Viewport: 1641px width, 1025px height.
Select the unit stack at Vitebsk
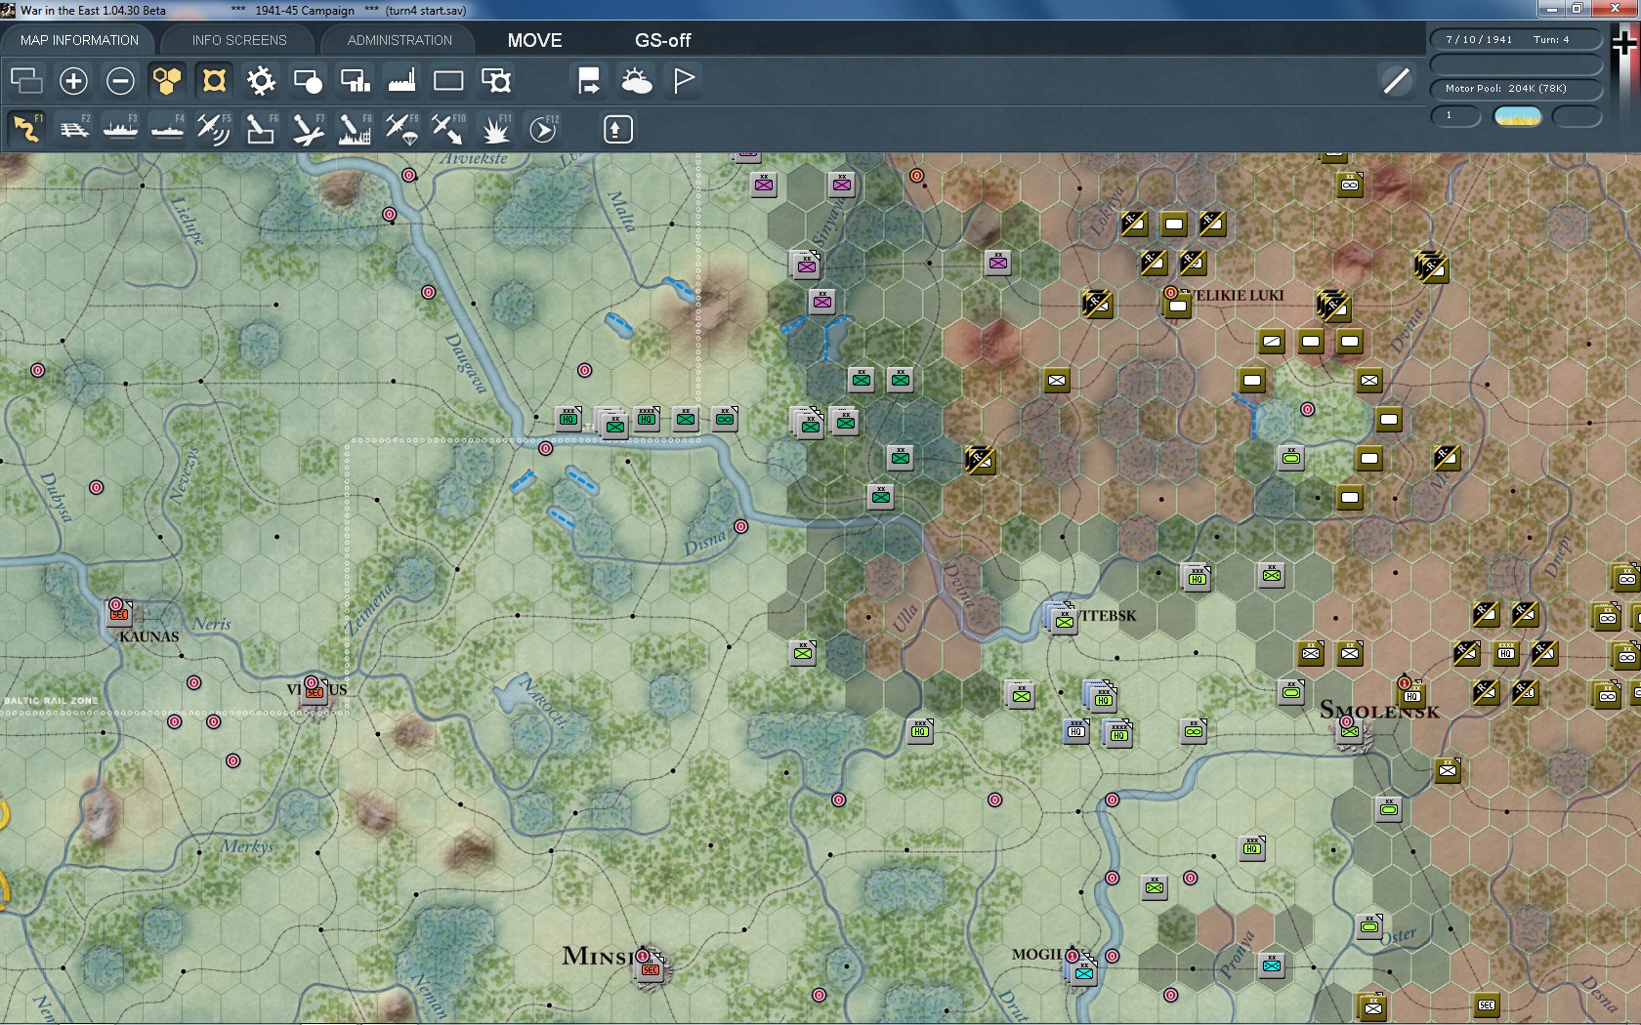coord(1062,619)
